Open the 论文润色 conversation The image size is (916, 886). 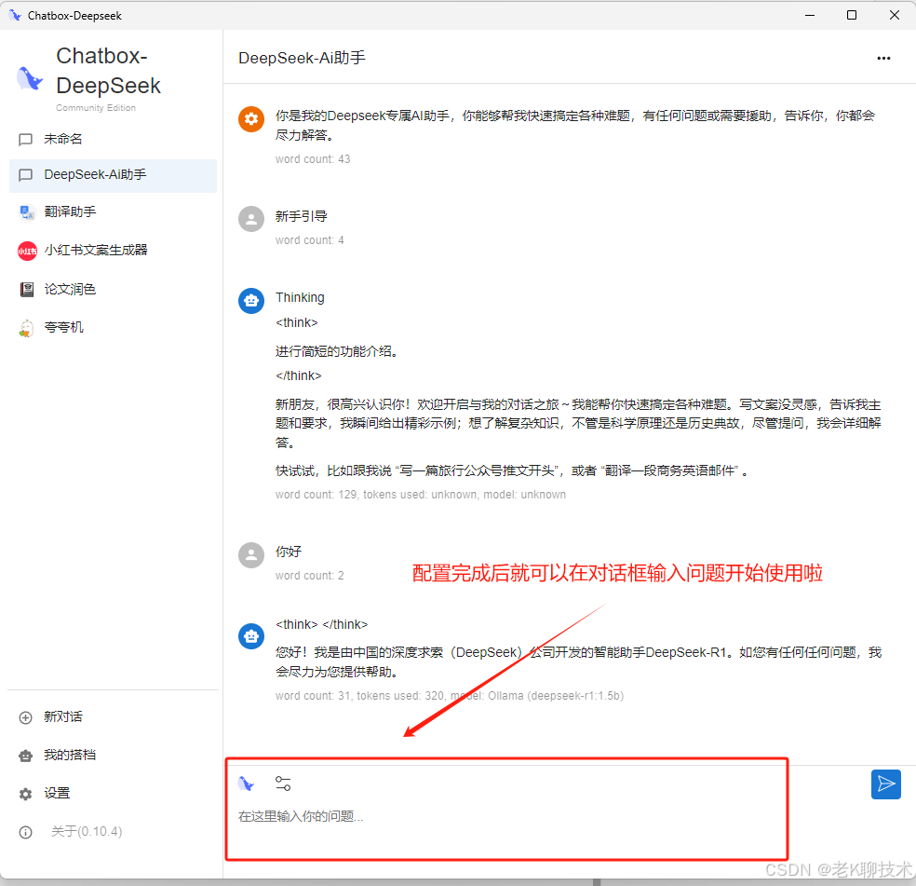[x=113, y=290]
